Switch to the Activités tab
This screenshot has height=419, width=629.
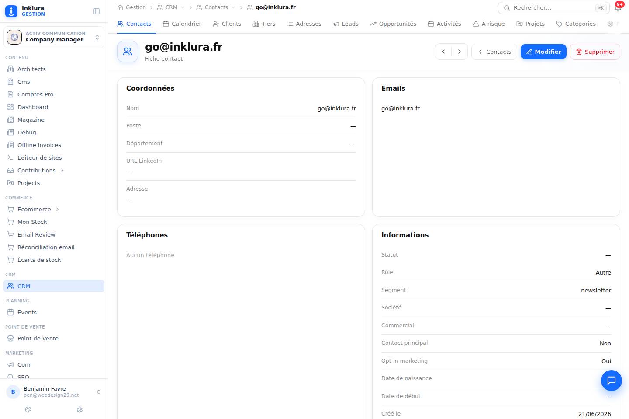[x=444, y=24]
